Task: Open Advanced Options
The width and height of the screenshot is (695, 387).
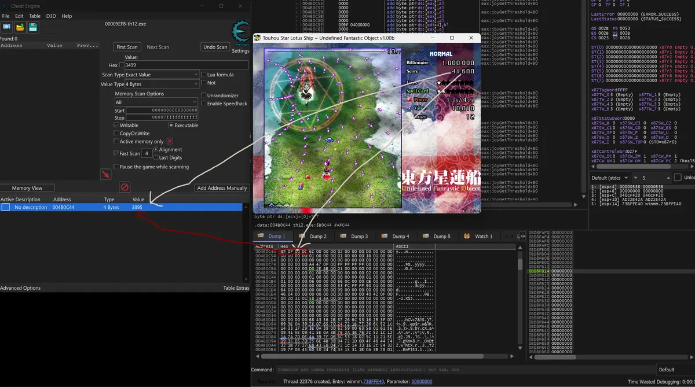Action: coord(20,288)
